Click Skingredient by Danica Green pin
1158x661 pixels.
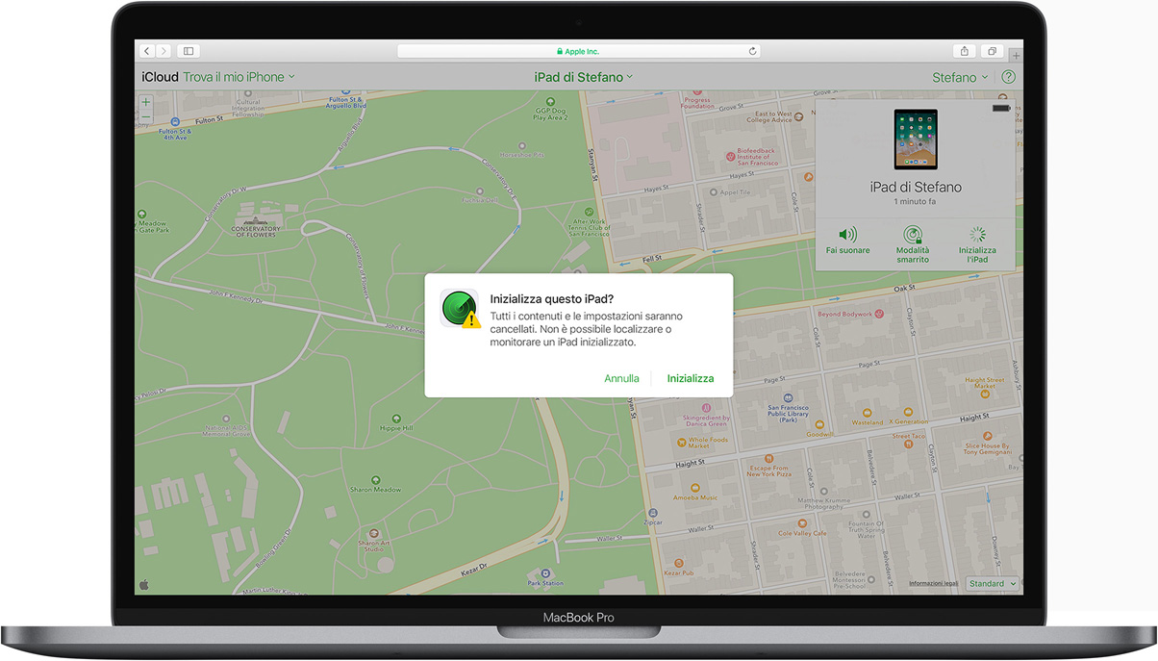[706, 409]
